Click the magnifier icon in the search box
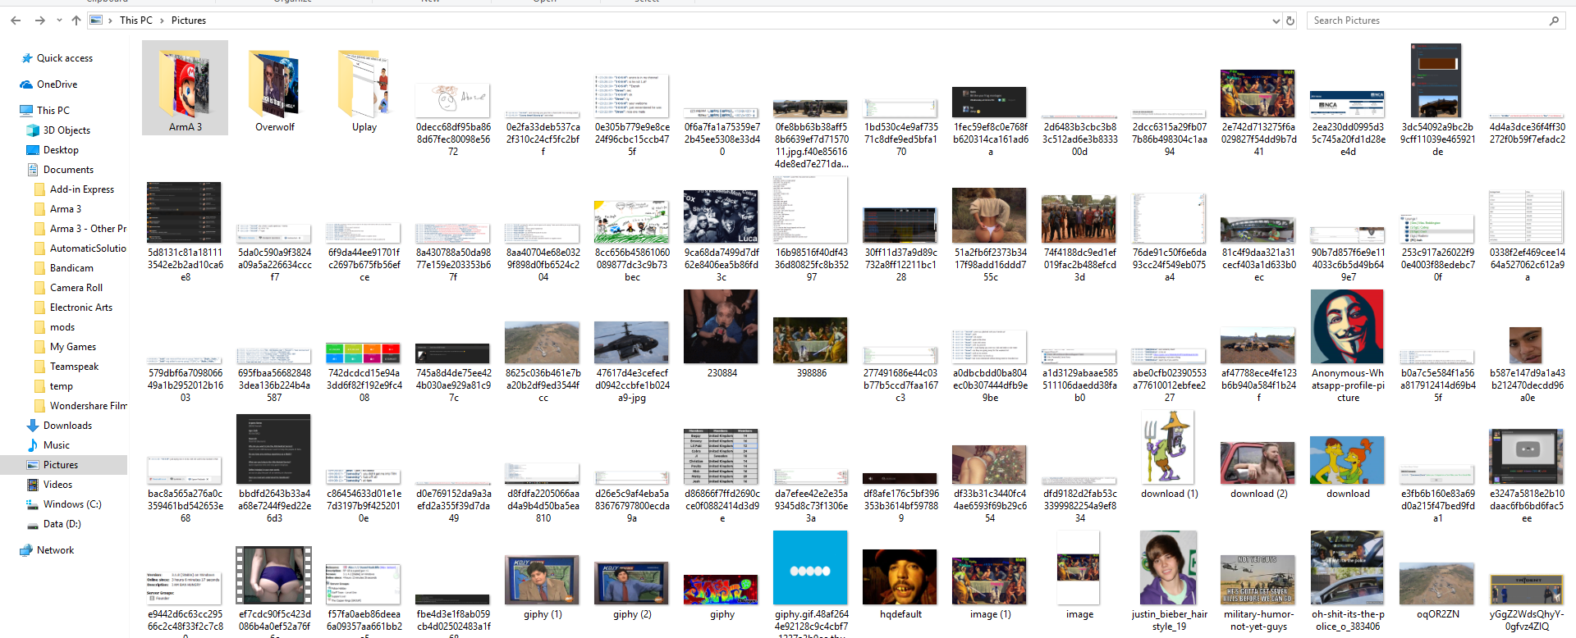Screen dimensions: 1576x638 [x=1554, y=21]
